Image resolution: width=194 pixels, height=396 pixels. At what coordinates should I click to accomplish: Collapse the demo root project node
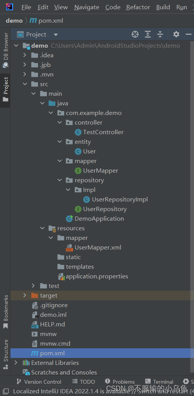coord(17,45)
